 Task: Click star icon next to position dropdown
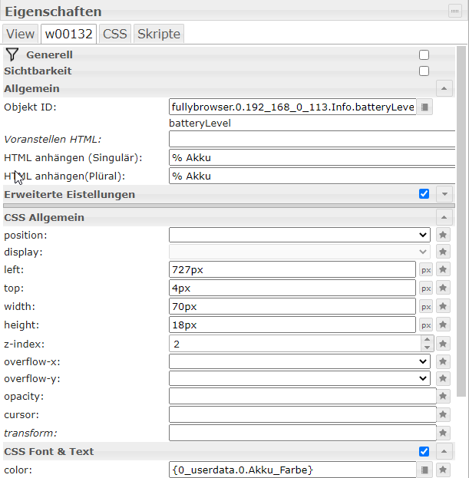(x=443, y=235)
